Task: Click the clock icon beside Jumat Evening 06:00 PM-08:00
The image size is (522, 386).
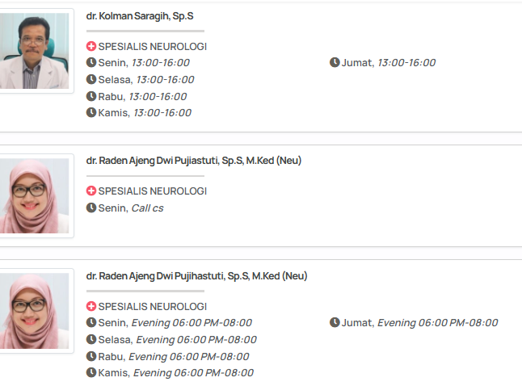Action: (x=335, y=323)
